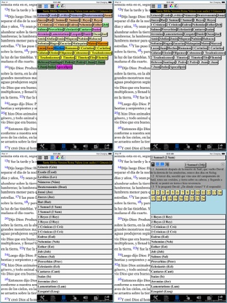Open the wrench settings tab under the Génesis (Gén) list

click(x=42, y=298)
